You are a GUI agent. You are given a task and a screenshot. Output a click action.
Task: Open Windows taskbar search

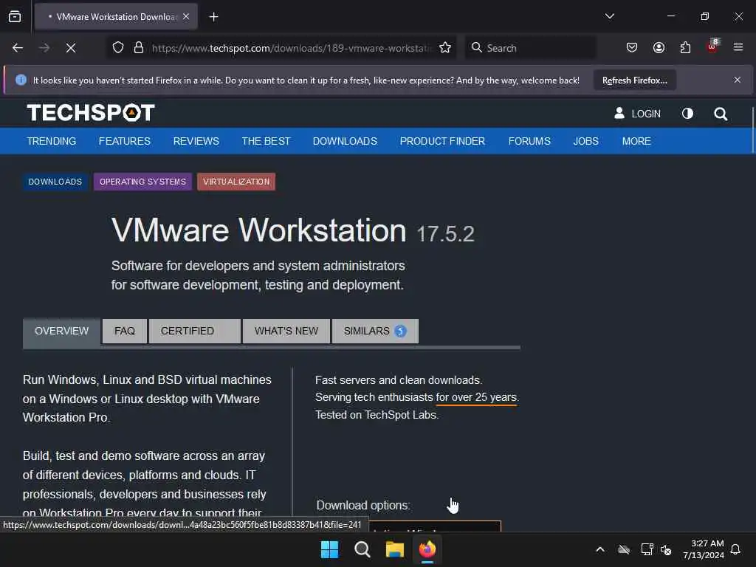(x=362, y=549)
